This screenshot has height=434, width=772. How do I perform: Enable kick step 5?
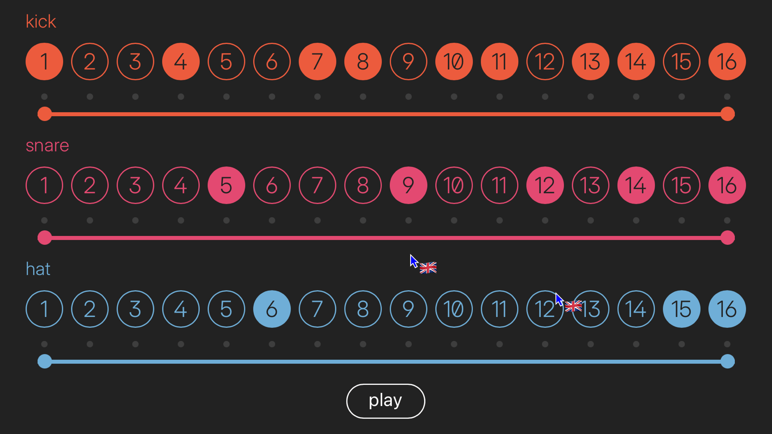tap(226, 62)
